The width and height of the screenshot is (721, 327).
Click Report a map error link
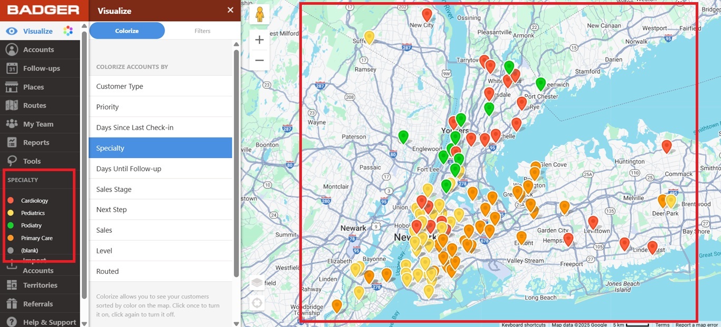coord(698,324)
